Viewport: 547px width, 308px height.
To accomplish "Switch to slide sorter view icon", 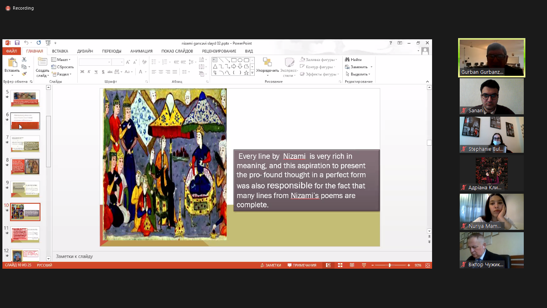I will (340, 265).
